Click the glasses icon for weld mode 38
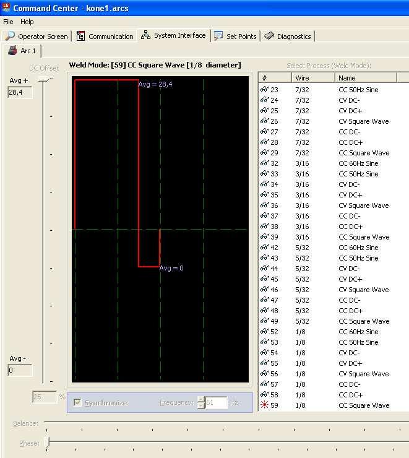This screenshot has width=409, height=458. pyautogui.click(x=264, y=226)
